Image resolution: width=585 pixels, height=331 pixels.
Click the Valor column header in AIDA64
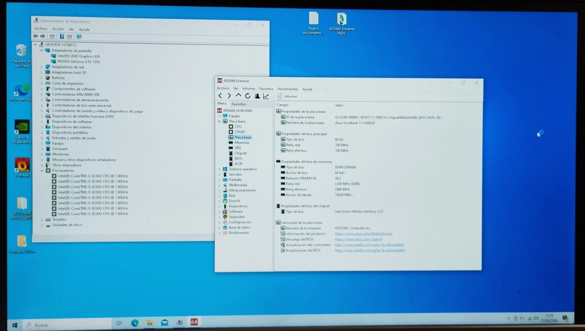339,106
